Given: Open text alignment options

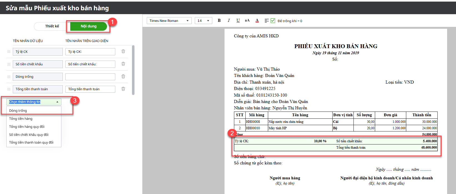Looking at the screenshot, I should (266, 21).
